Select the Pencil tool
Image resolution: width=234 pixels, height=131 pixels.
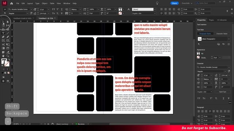pos(8,37)
